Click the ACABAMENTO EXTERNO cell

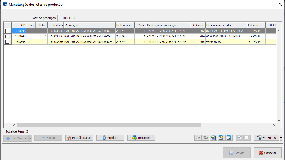[226, 36]
